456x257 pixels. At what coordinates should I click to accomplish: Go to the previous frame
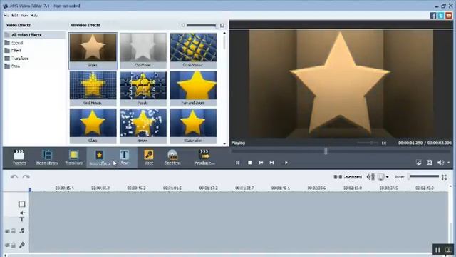point(261,163)
